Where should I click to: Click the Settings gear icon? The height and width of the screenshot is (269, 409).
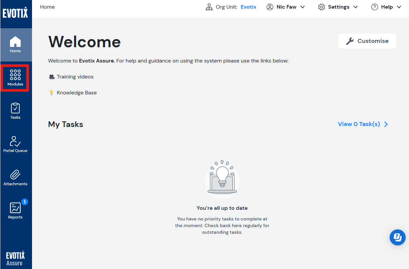tap(322, 7)
